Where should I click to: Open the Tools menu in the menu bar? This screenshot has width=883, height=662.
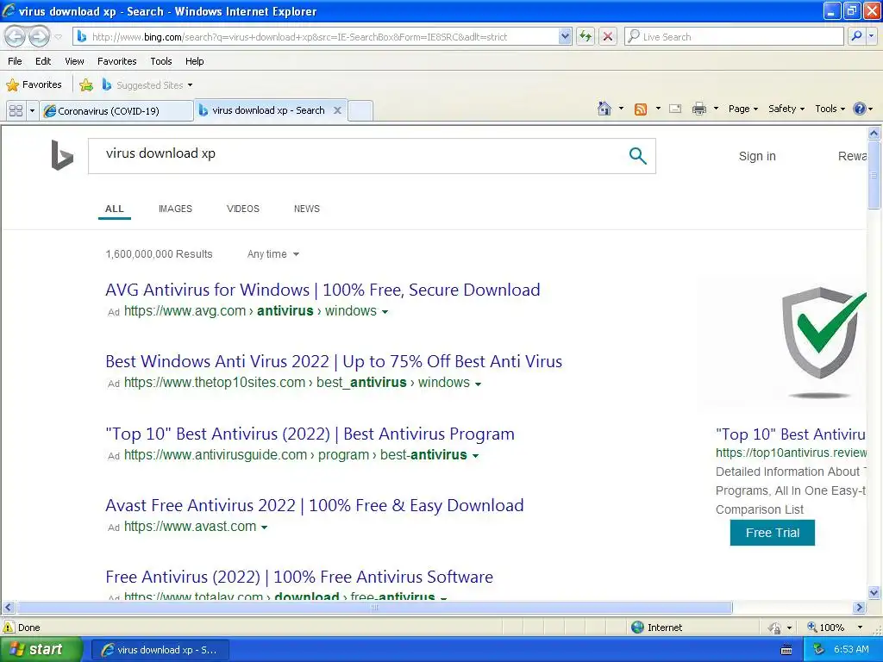[161, 61]
